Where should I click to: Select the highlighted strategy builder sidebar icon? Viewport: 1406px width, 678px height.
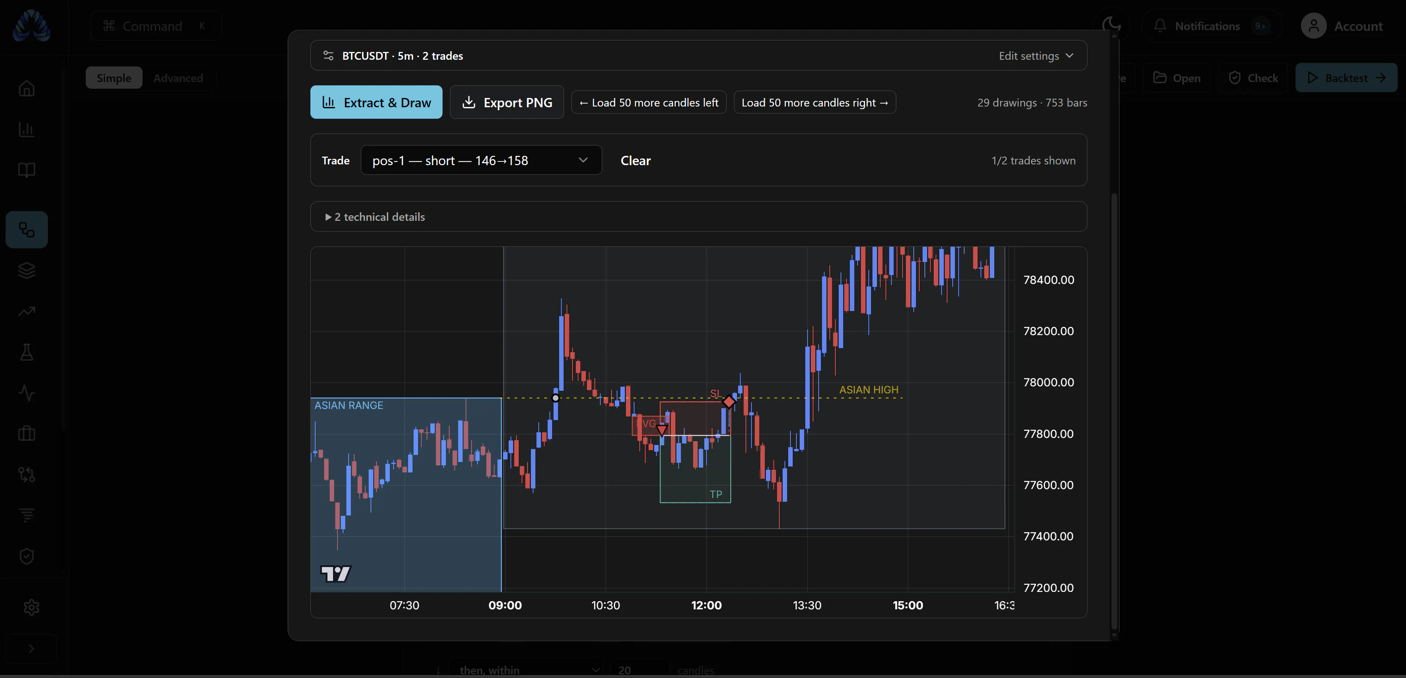(27, 230)
